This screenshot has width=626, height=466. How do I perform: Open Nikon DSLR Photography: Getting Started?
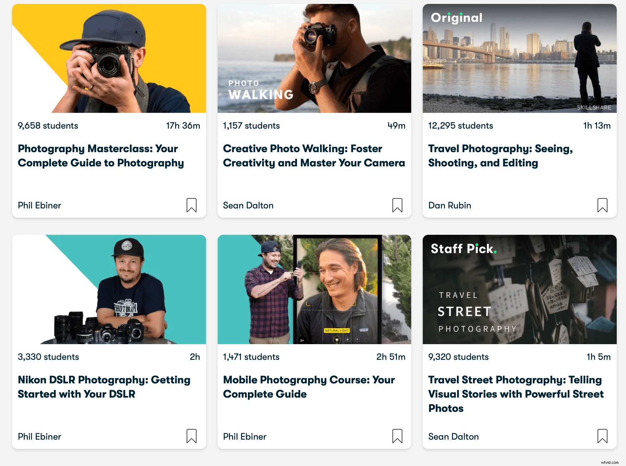point(104,387)
